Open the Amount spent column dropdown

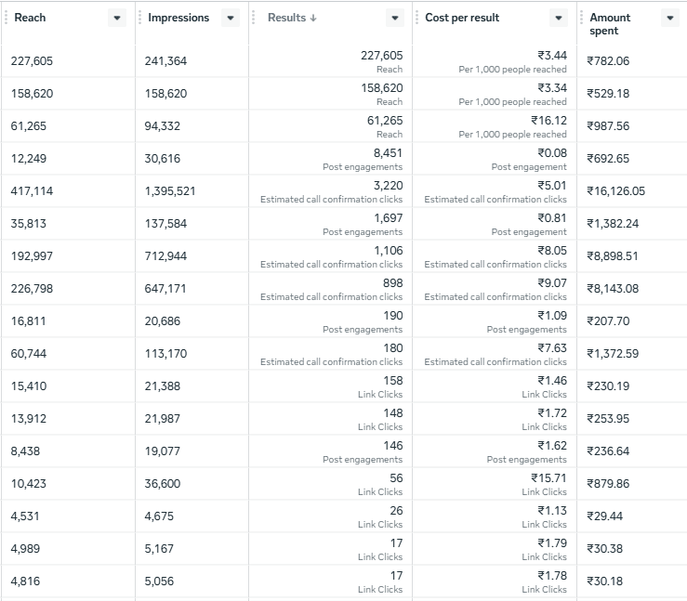(x=670, y=18)
